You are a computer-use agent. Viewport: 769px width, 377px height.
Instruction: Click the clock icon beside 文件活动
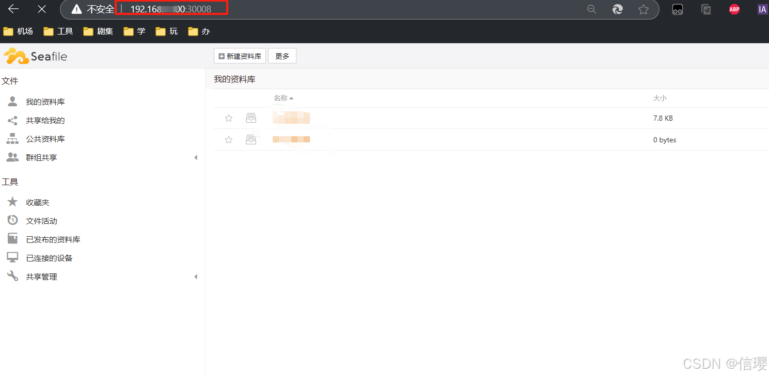coord(12,220)
